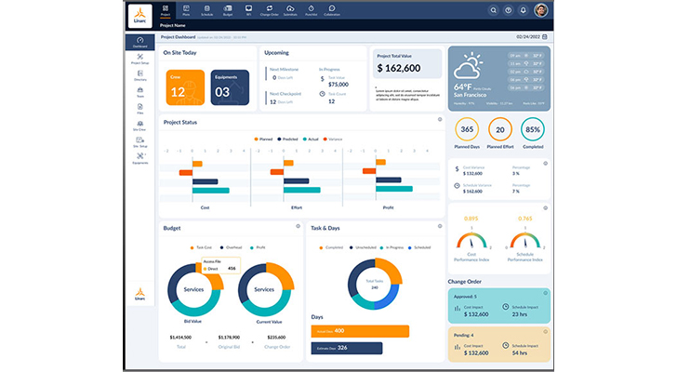This screenshot has height=372, width=677.
Task: Open Files in the sidebar
Action: click(x=139, y=109)
